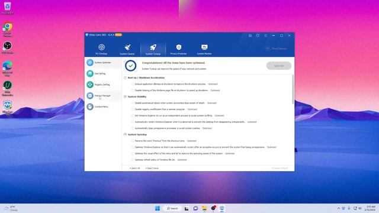The image size is (379, 213).
Task: Open Disk Defrag from sidebar
Action: point(103,73)
